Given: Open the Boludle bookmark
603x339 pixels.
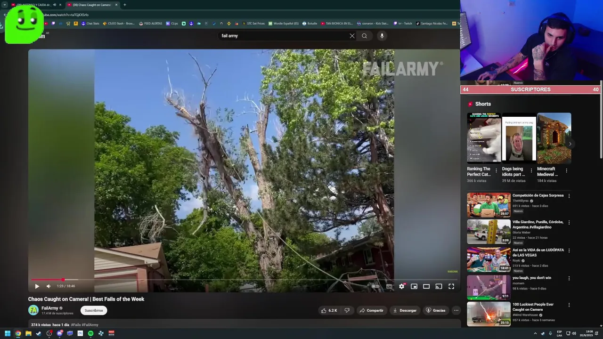Looking at the screenshot, I should click(x=310, y=24).
